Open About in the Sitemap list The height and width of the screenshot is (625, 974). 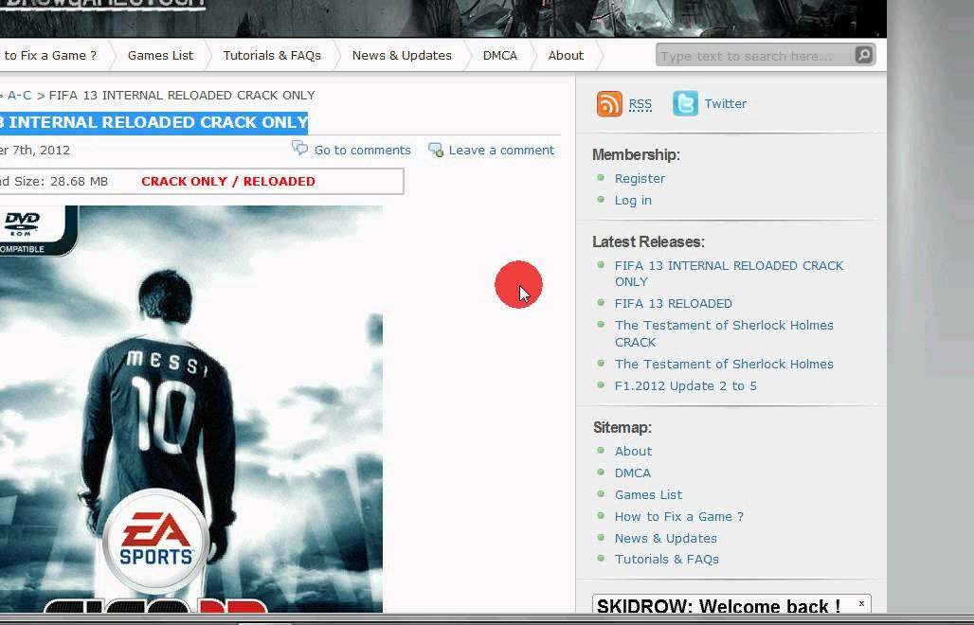point(633,451)
